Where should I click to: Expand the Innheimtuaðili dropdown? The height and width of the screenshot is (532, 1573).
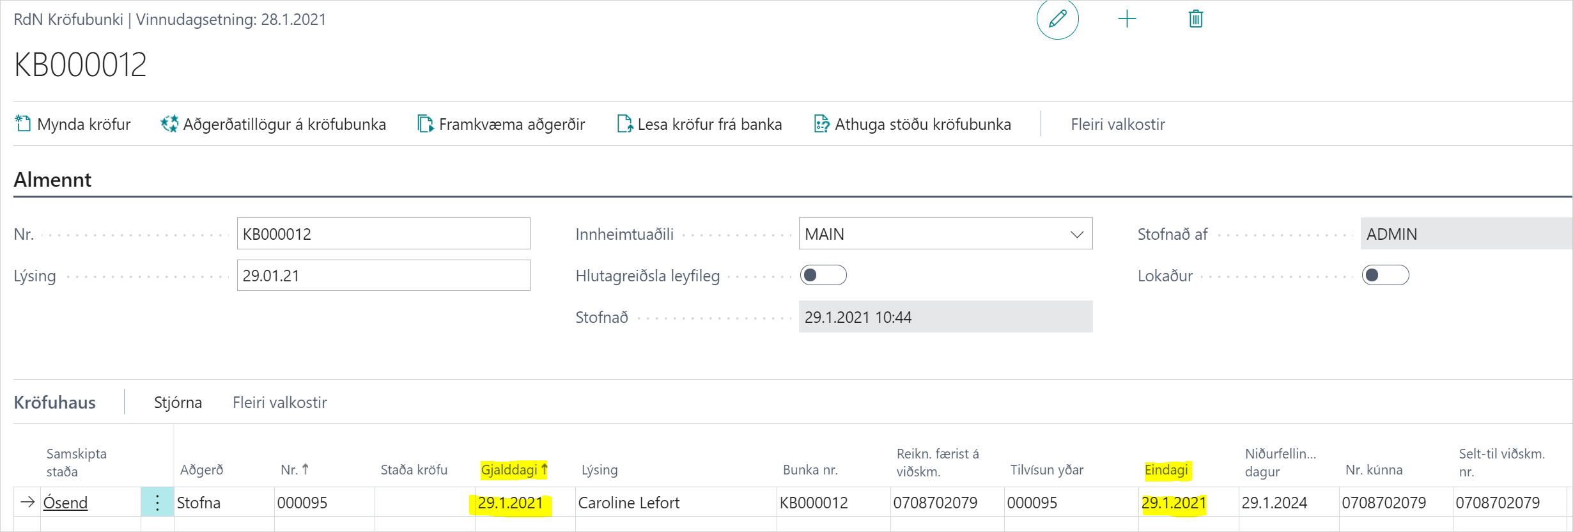pos(1077,235)
